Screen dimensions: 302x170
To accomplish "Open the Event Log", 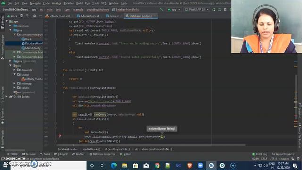I will click(260, 154).
